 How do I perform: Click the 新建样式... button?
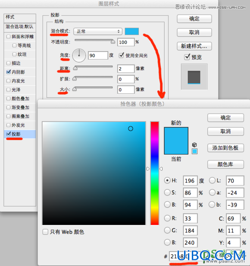[194, 46]
